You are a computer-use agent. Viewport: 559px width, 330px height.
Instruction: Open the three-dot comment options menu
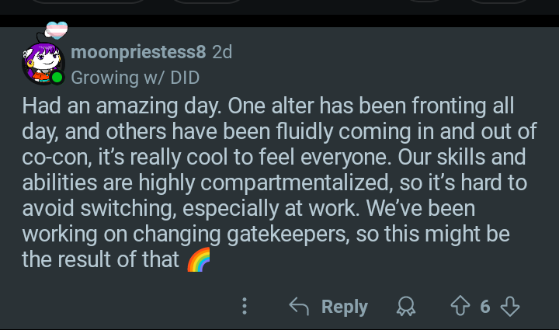click(x=245, y=307)
